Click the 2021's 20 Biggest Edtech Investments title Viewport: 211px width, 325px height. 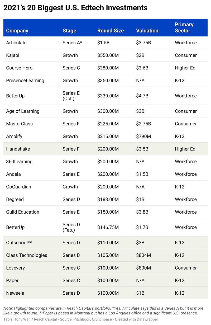75,8
